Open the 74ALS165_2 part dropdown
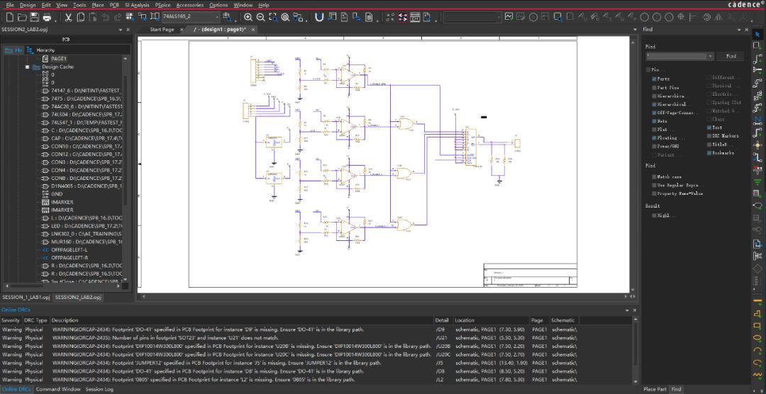 [x=218, y=17]
